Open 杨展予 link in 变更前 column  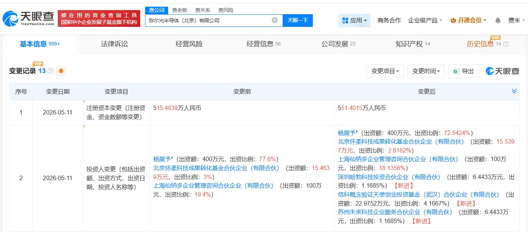pyautogui.click(x=162, y=159)
